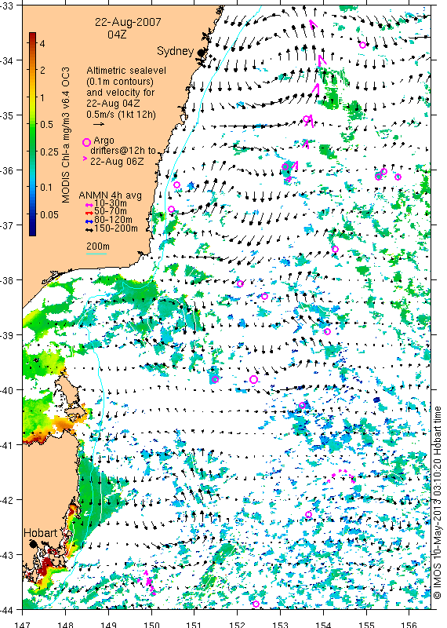The height and width of the screenshot is (628, 447).
Task: Click the 200m isobath legend text
Action: pos(98,246)
